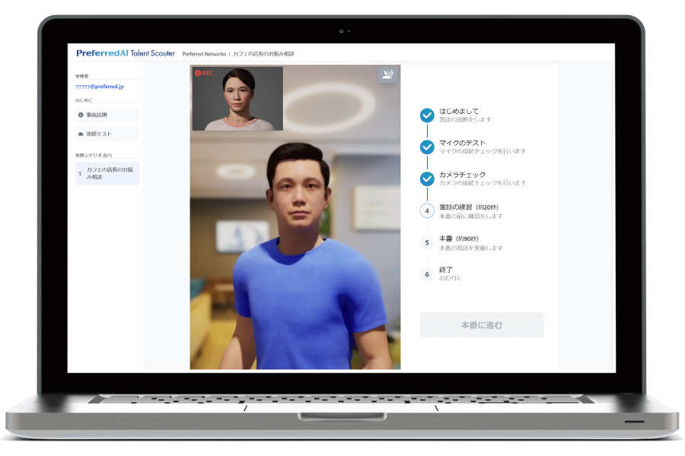Viewport: 685px width, 456px height.
Task: Click the Preferred Networks header text
Action: click(203, 54)
